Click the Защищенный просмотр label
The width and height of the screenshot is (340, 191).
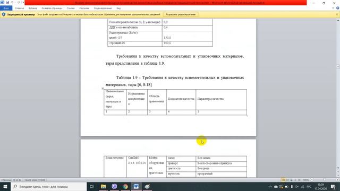(21, 14)
